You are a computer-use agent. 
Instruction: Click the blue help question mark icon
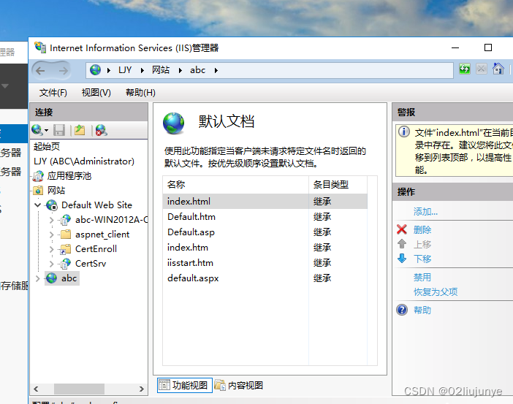(x=402, y=310)
